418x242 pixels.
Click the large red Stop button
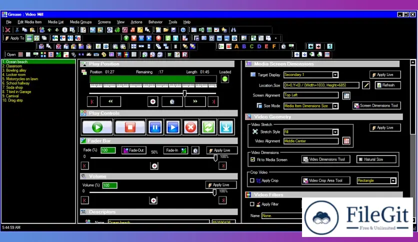[130, 127]
